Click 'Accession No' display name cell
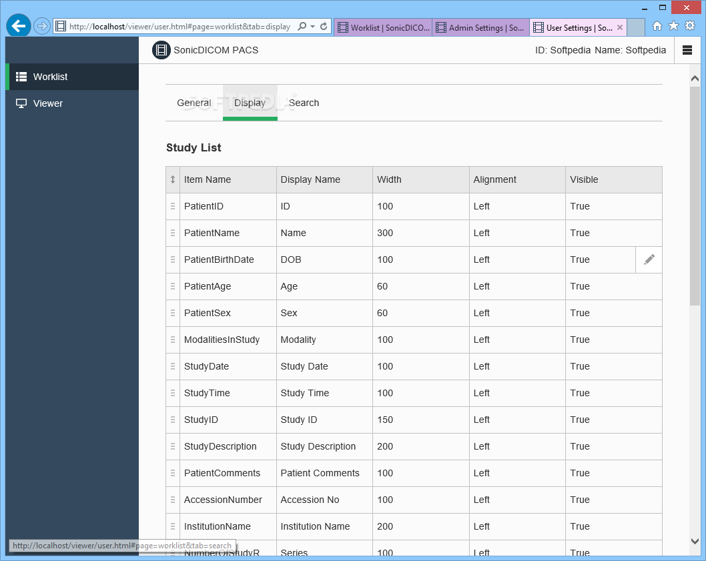 coord(324,500)
